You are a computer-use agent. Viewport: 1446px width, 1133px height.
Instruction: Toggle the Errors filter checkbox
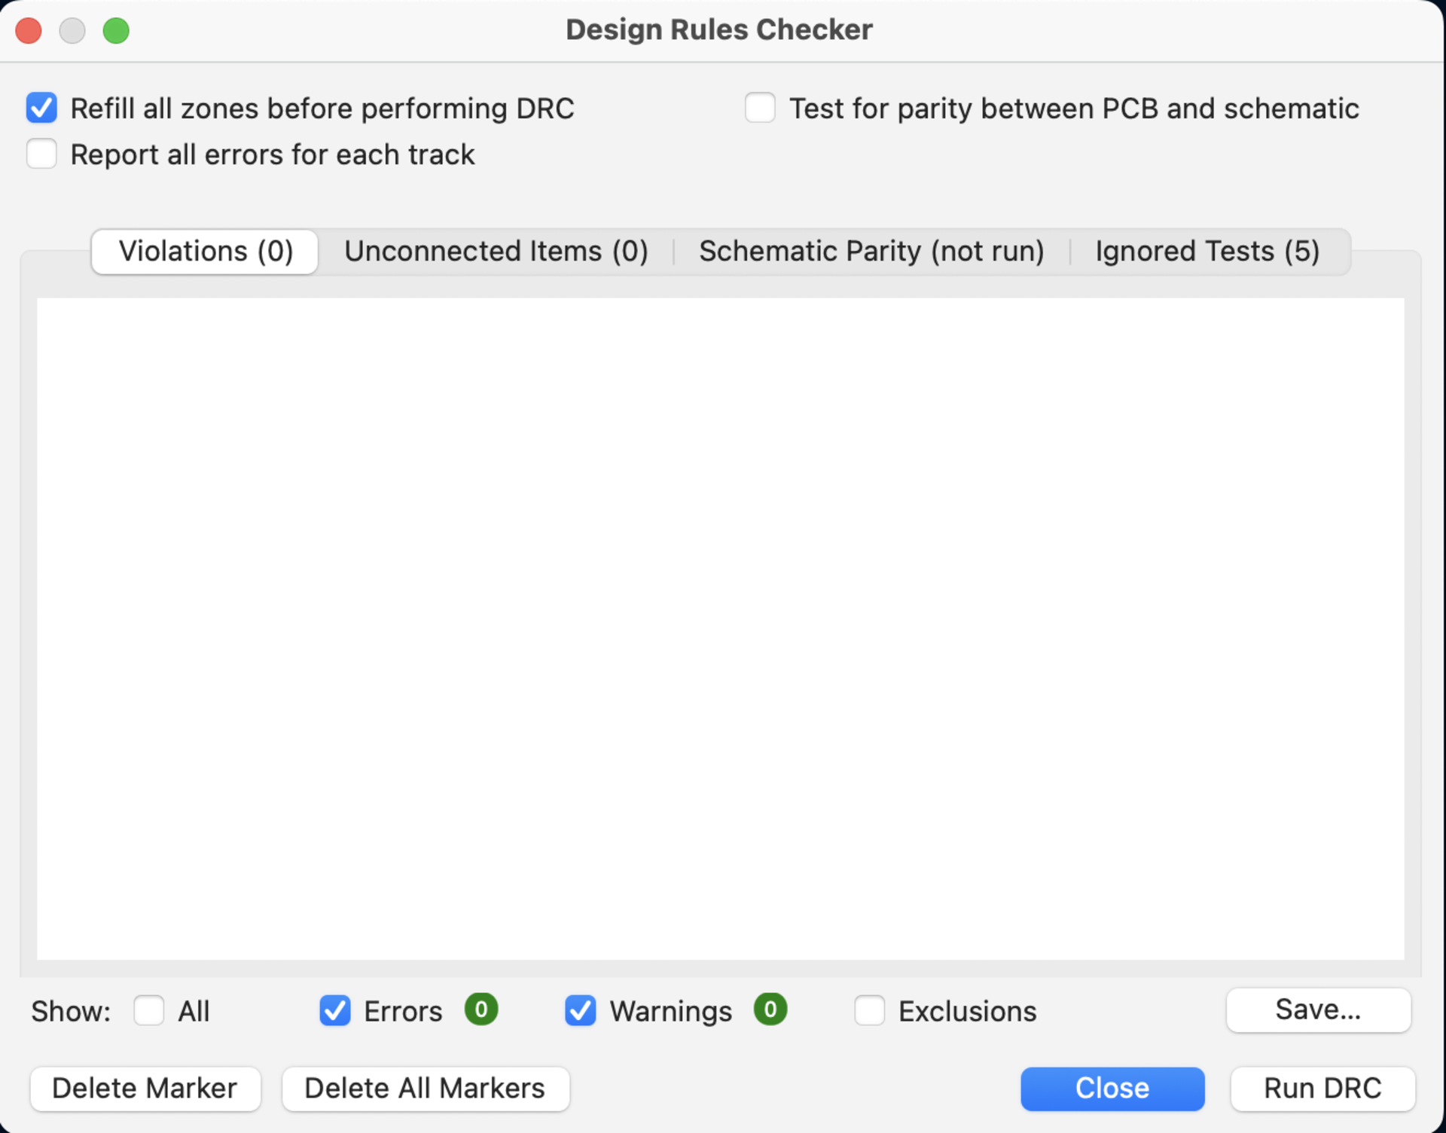tap(335, 1010)
